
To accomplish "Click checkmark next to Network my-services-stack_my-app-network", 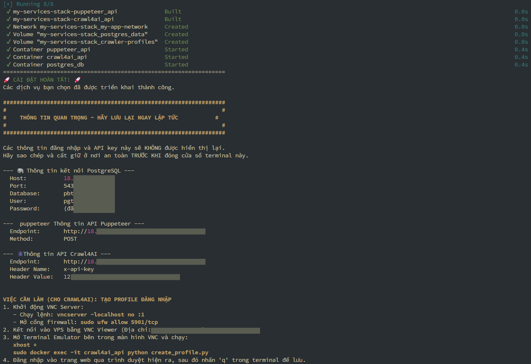I will 8,27.
